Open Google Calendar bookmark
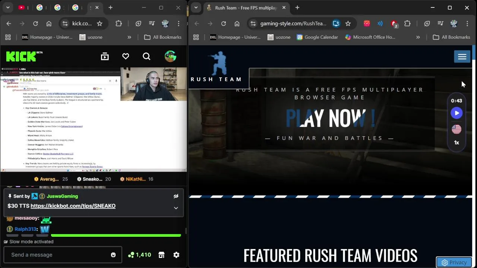This screenshot has height=268, width=477. coord(318,37)
